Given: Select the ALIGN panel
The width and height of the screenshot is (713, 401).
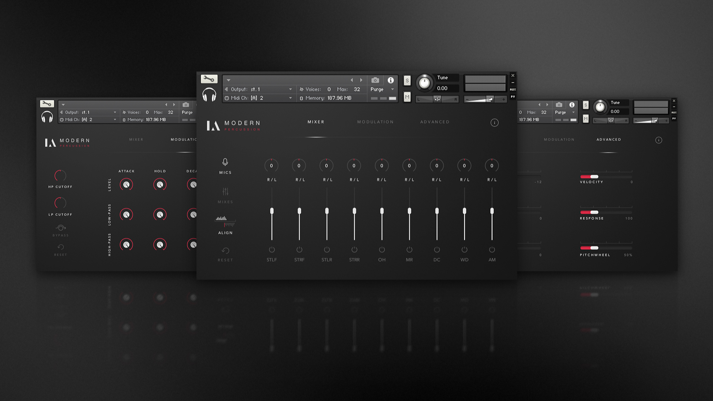Looking at the screenshot, I should point(225,226).
